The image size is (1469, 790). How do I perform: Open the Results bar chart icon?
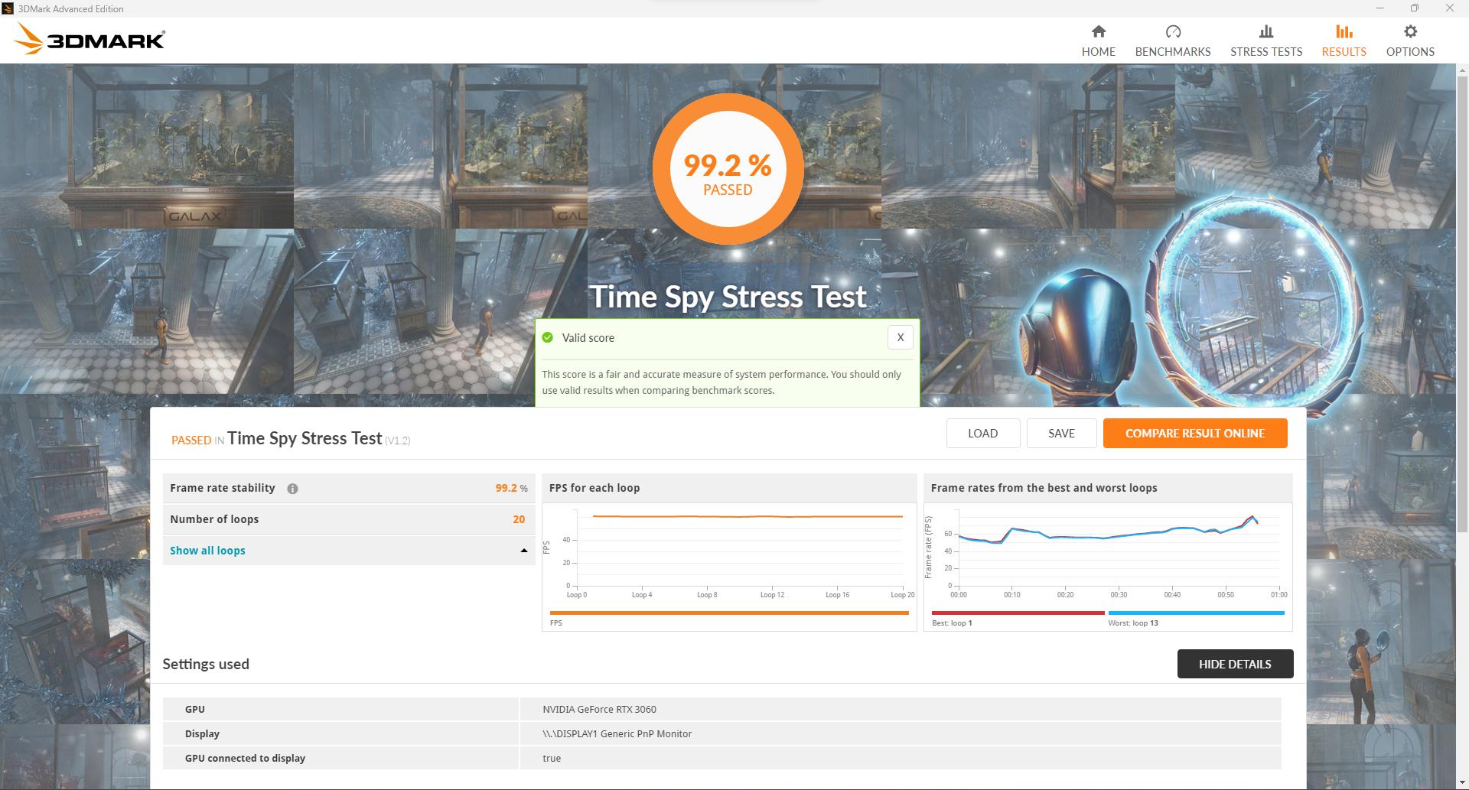click(1344, 31)
